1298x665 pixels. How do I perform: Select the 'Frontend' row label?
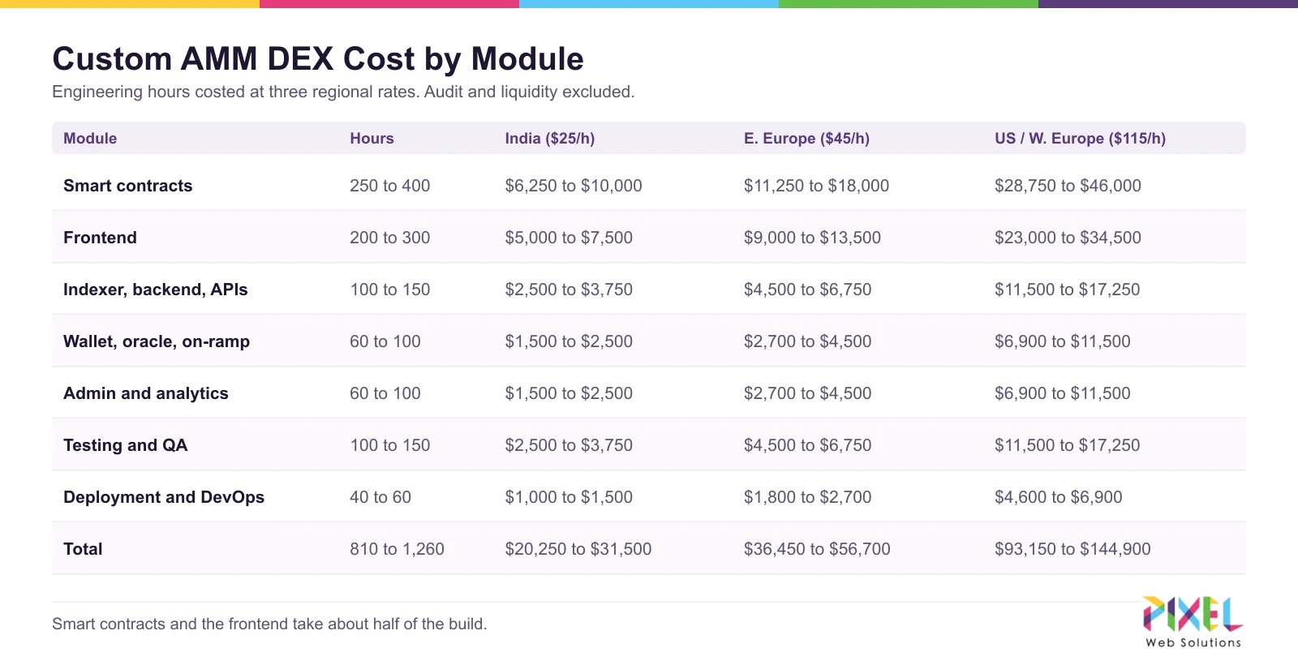(100, 238)
